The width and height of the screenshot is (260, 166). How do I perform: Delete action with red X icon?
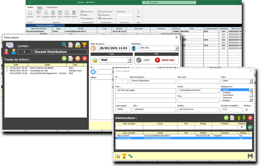click(x=85, y=58)
